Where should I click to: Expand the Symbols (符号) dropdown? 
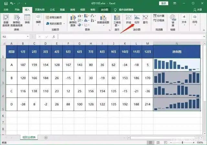click(195, 25)
